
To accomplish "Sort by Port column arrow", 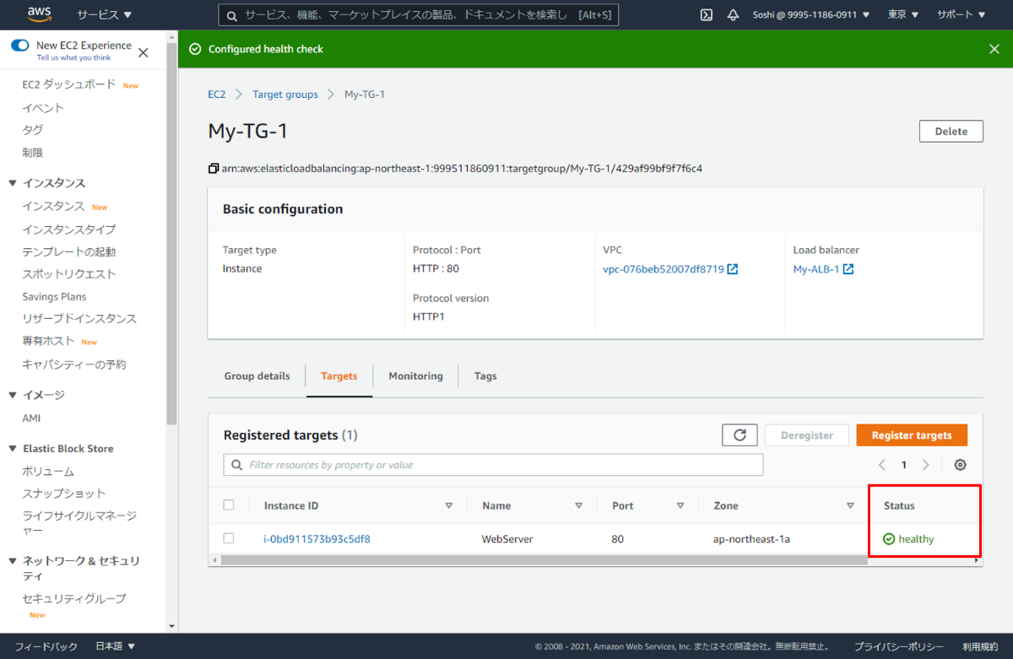I will coord(680,505).
